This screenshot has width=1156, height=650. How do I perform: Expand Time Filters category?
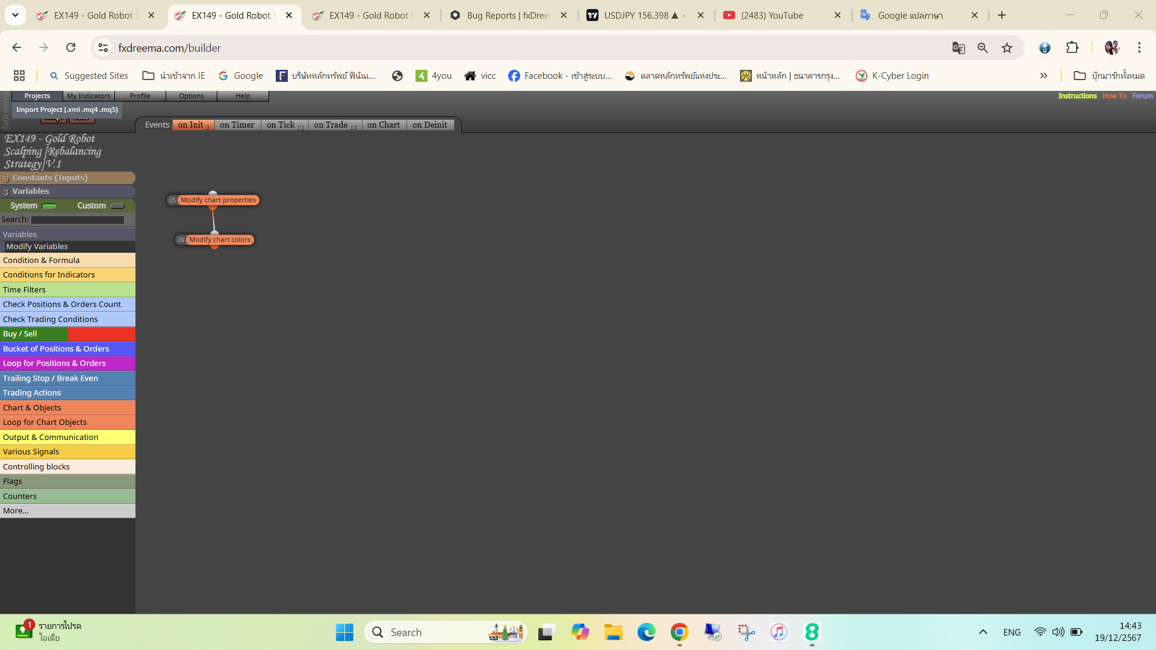(67, 290)
